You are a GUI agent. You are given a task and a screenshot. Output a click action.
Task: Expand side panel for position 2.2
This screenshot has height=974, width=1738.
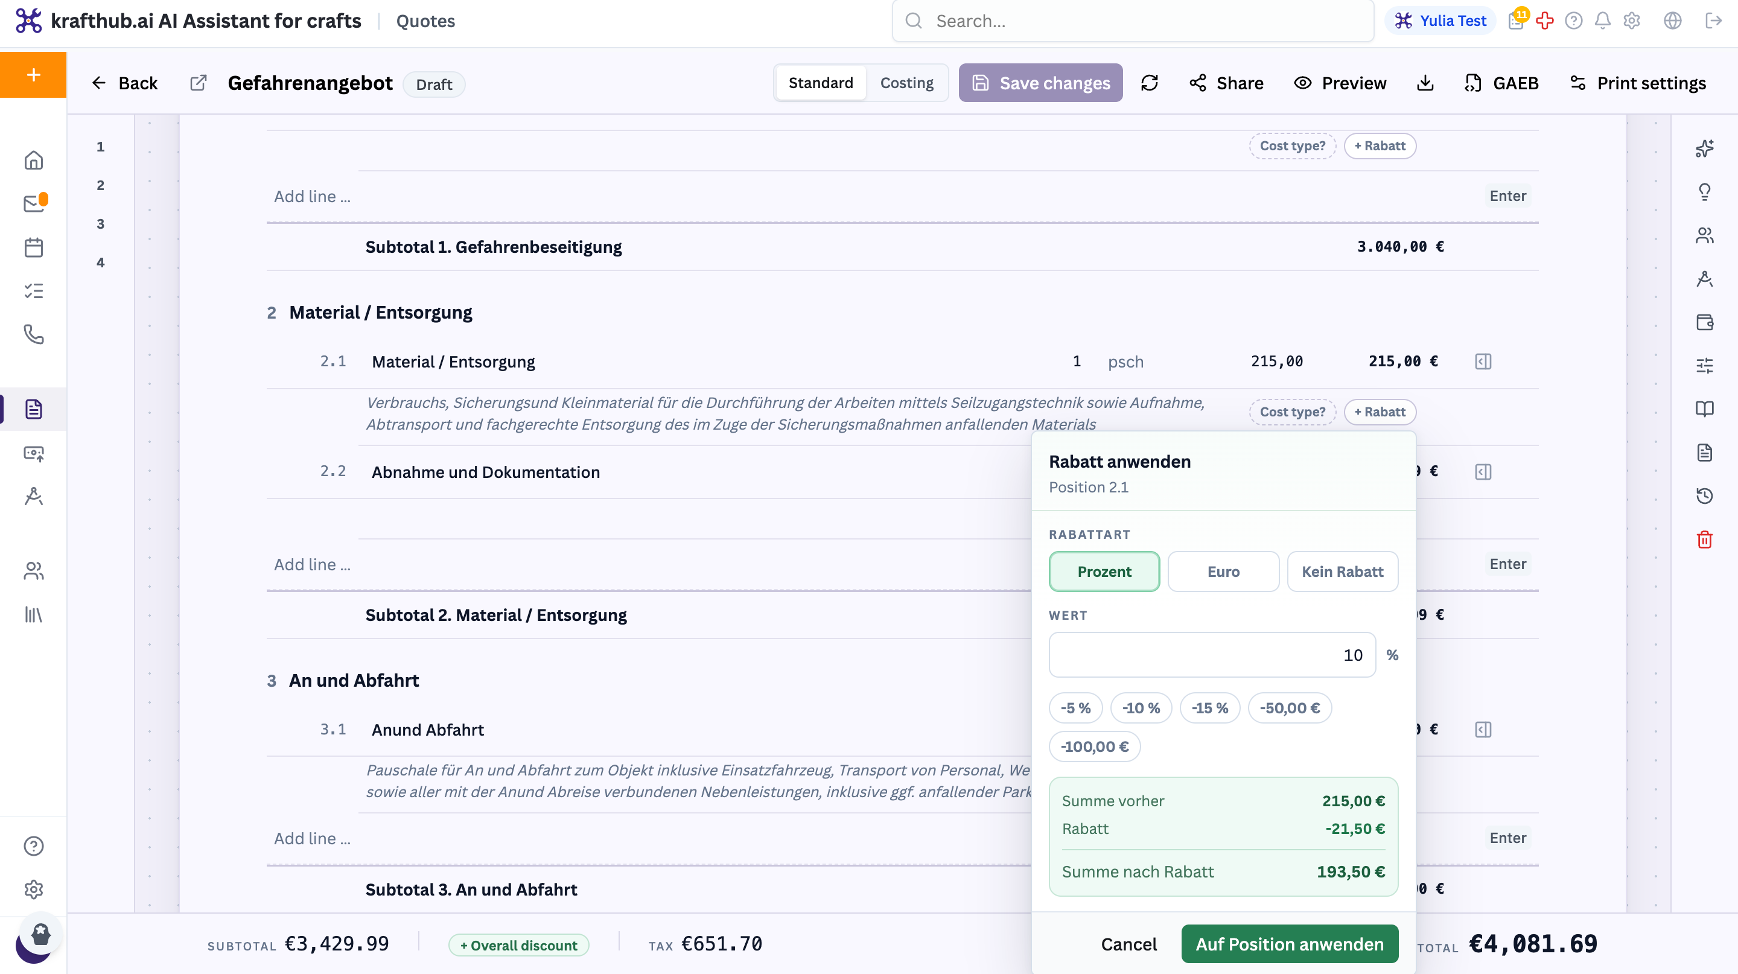point(1482,471)
